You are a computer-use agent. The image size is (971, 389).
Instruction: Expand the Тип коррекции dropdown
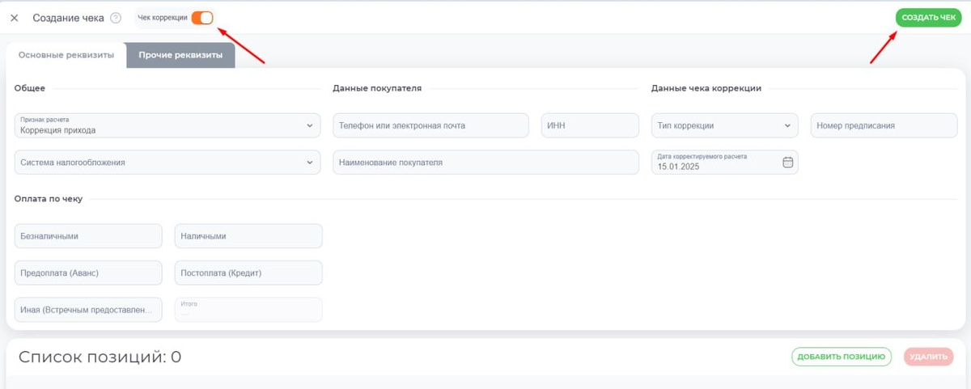(724, 125)
